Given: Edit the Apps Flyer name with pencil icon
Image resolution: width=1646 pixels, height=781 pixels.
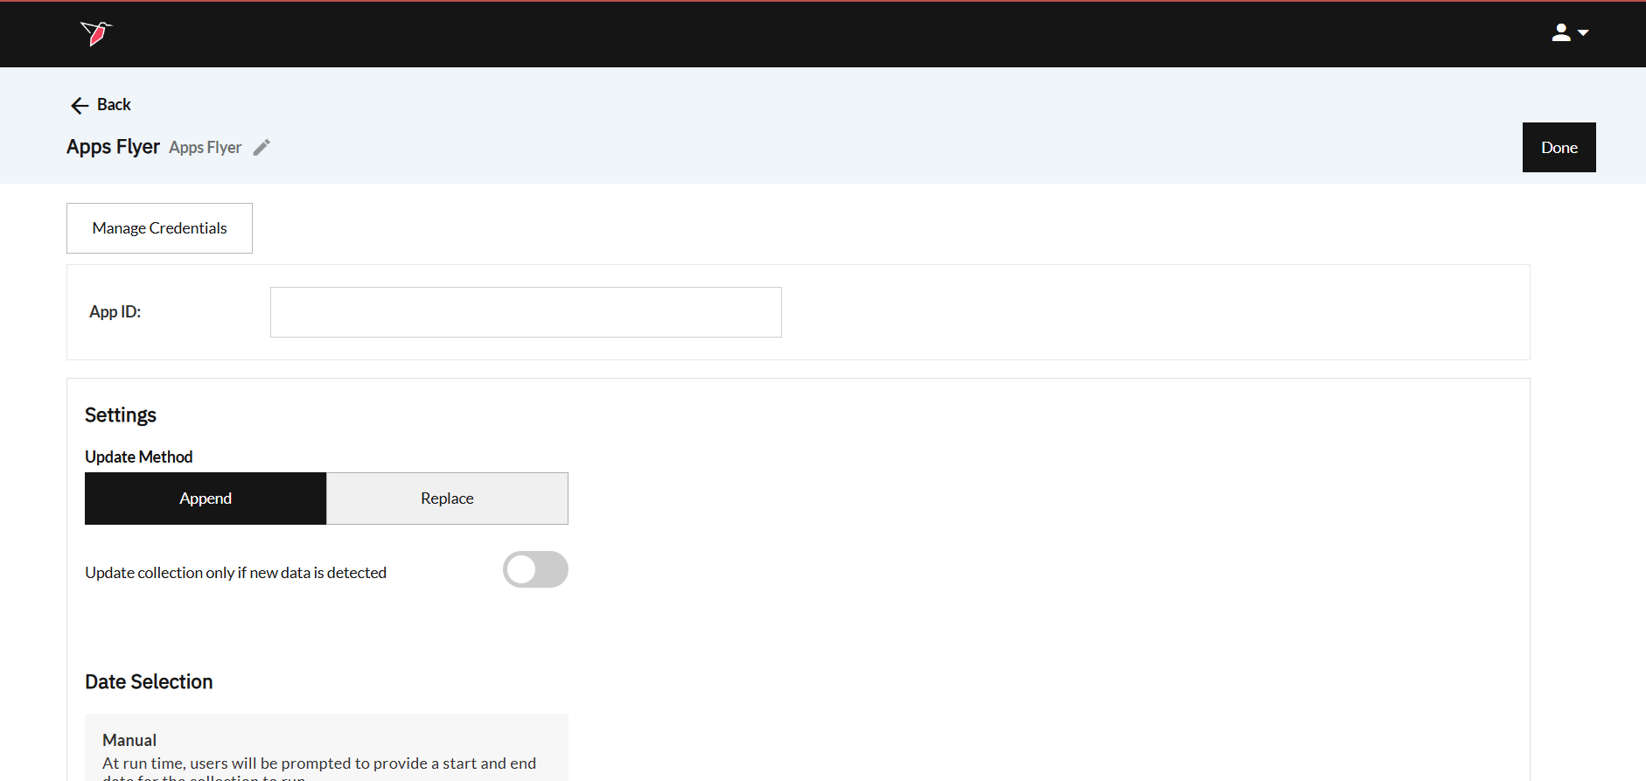Looking at the screenshot, I should point(262,147).
